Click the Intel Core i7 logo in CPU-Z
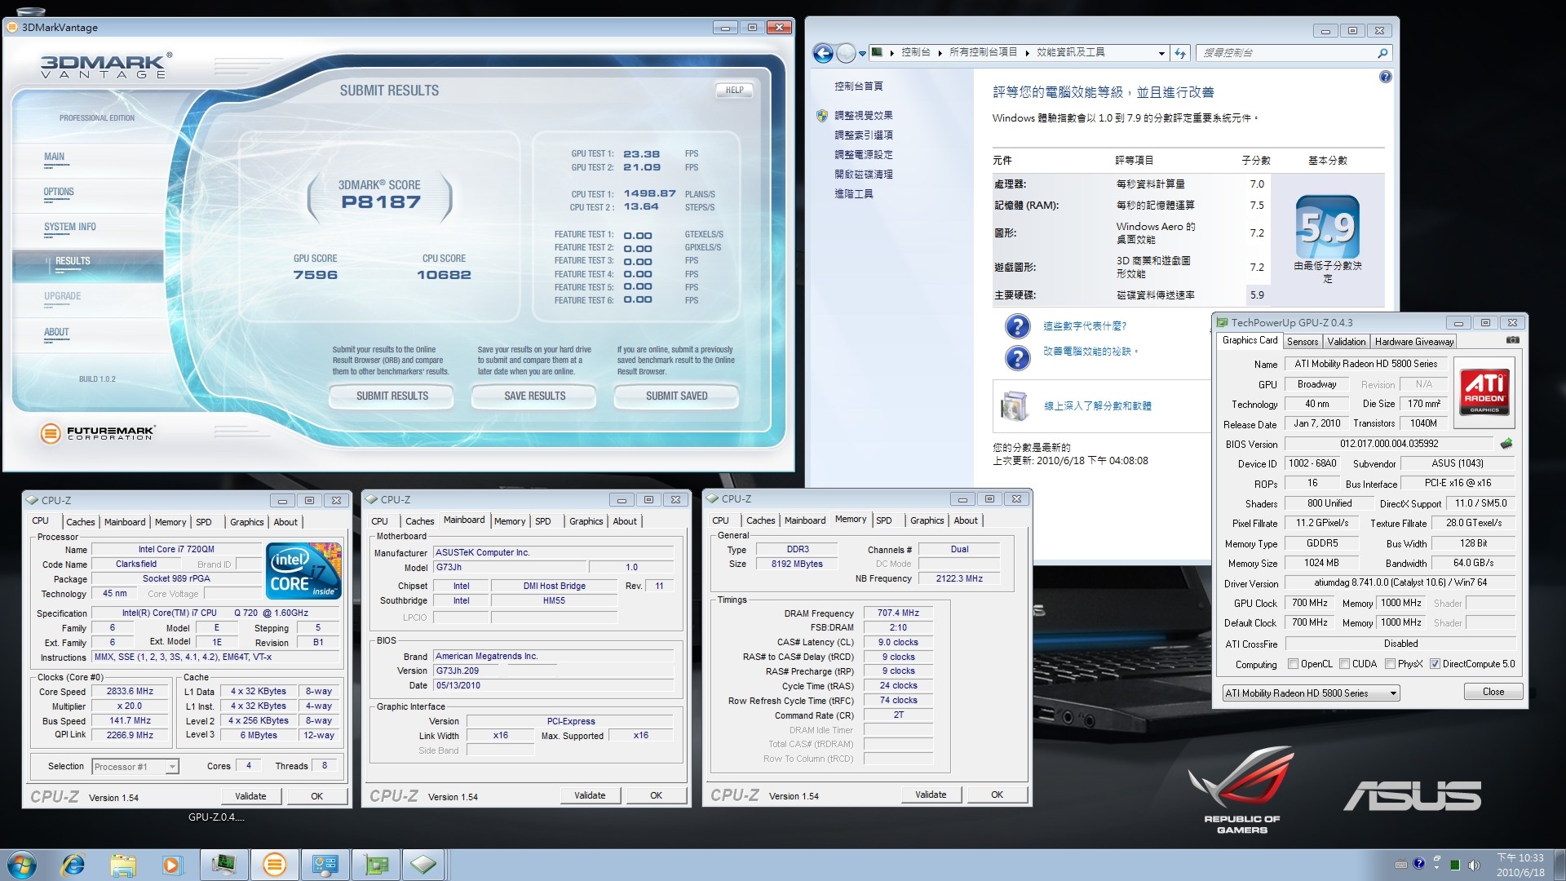This screenshot has width=1566, height=881. pyautogui.click(x=303, y=571)
